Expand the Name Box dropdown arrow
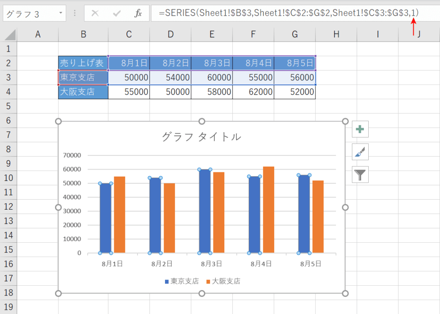The width and height of the screenshot is (440, 314). (60, 13)
